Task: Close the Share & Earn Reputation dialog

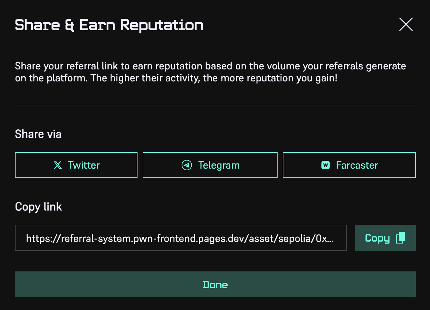Action: [x=406, y=25]
